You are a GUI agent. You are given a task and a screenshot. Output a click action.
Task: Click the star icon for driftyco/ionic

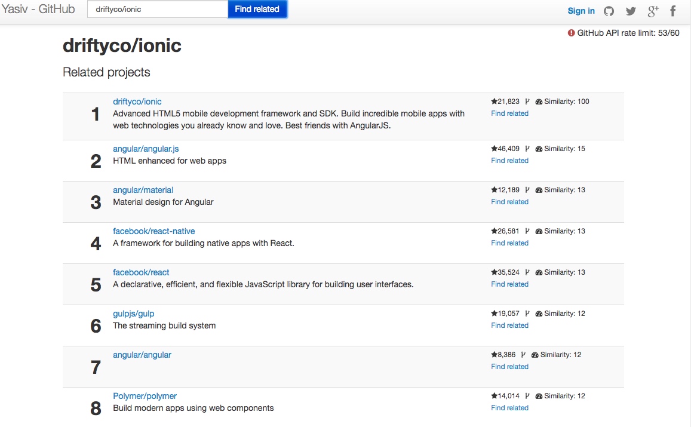click(x=494, y=102)
